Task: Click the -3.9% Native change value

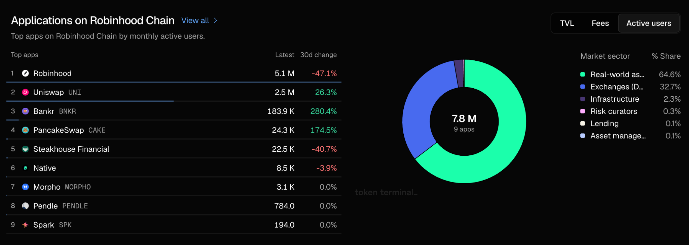Action: (x=326, y=168)
